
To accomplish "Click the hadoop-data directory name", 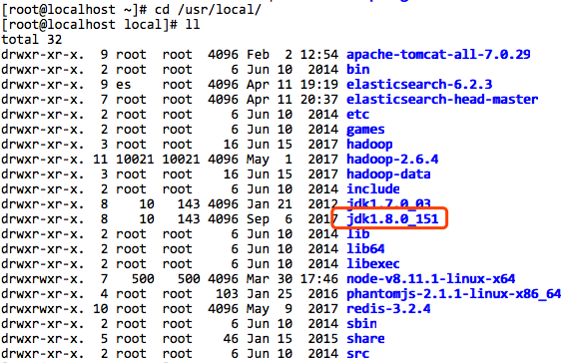I will coord(388,175).
